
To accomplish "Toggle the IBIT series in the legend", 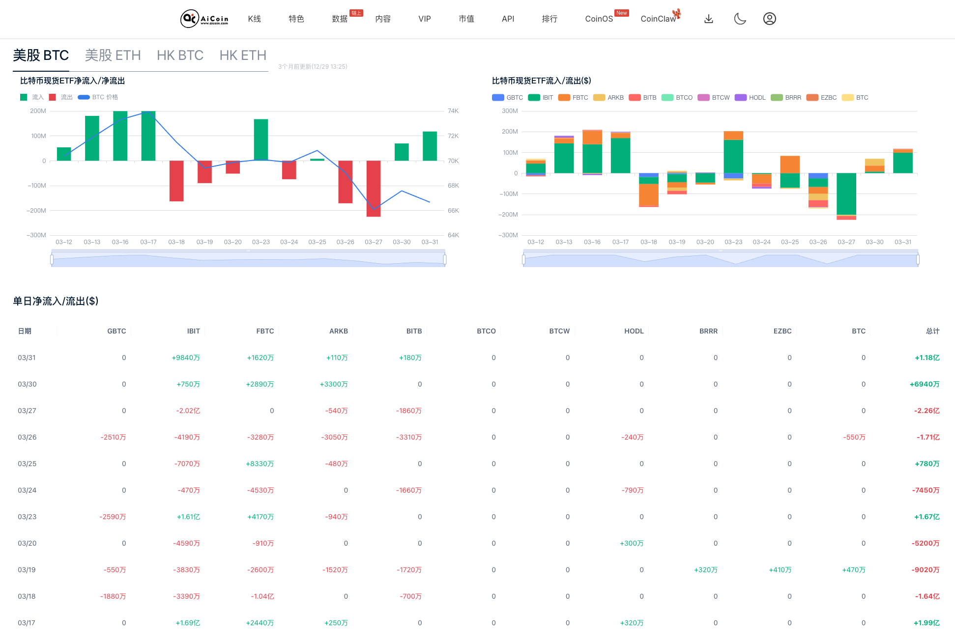I will 541,97.
